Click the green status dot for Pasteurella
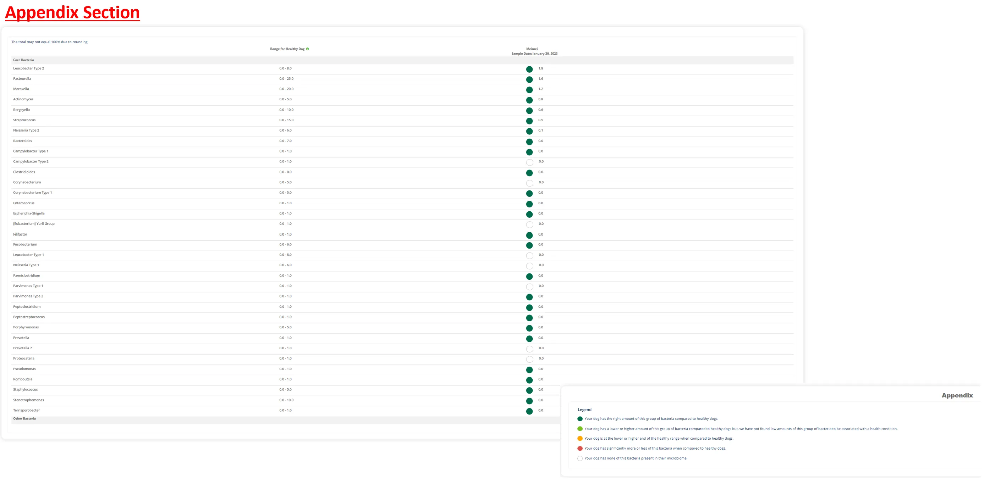This screenshot has height=484, width=990. pyautogui.click(x=529, y=79)
